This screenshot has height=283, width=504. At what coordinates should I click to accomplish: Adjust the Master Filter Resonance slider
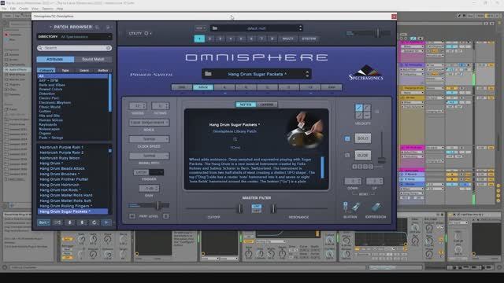click(x=273, y=208)
